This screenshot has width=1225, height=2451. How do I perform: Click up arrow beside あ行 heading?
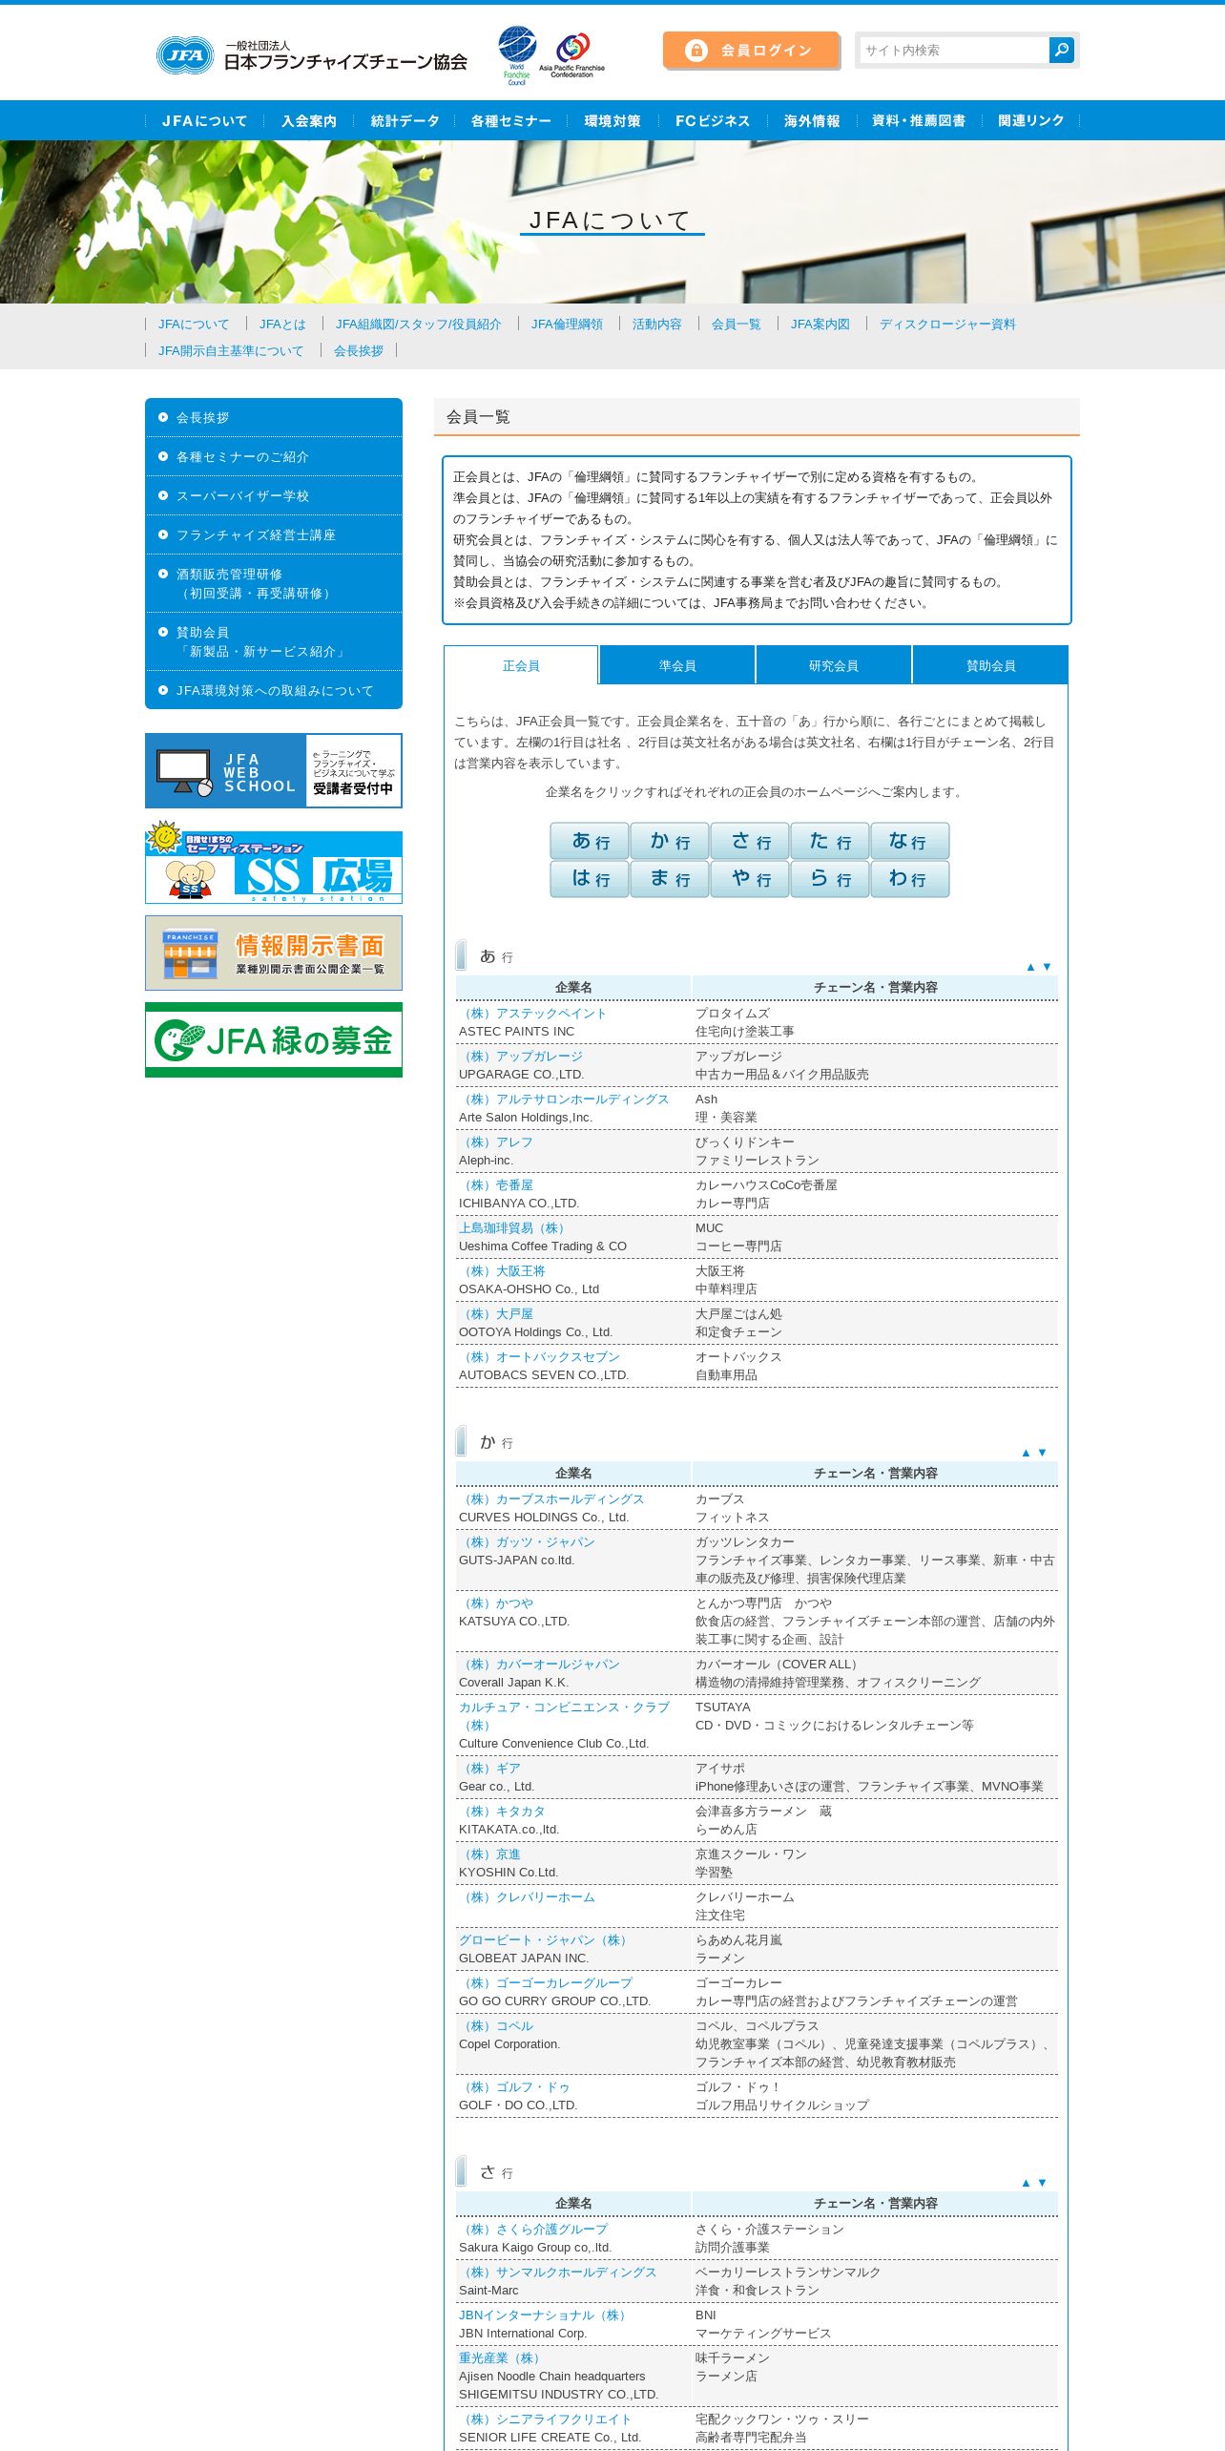(x=1030, y=967)
